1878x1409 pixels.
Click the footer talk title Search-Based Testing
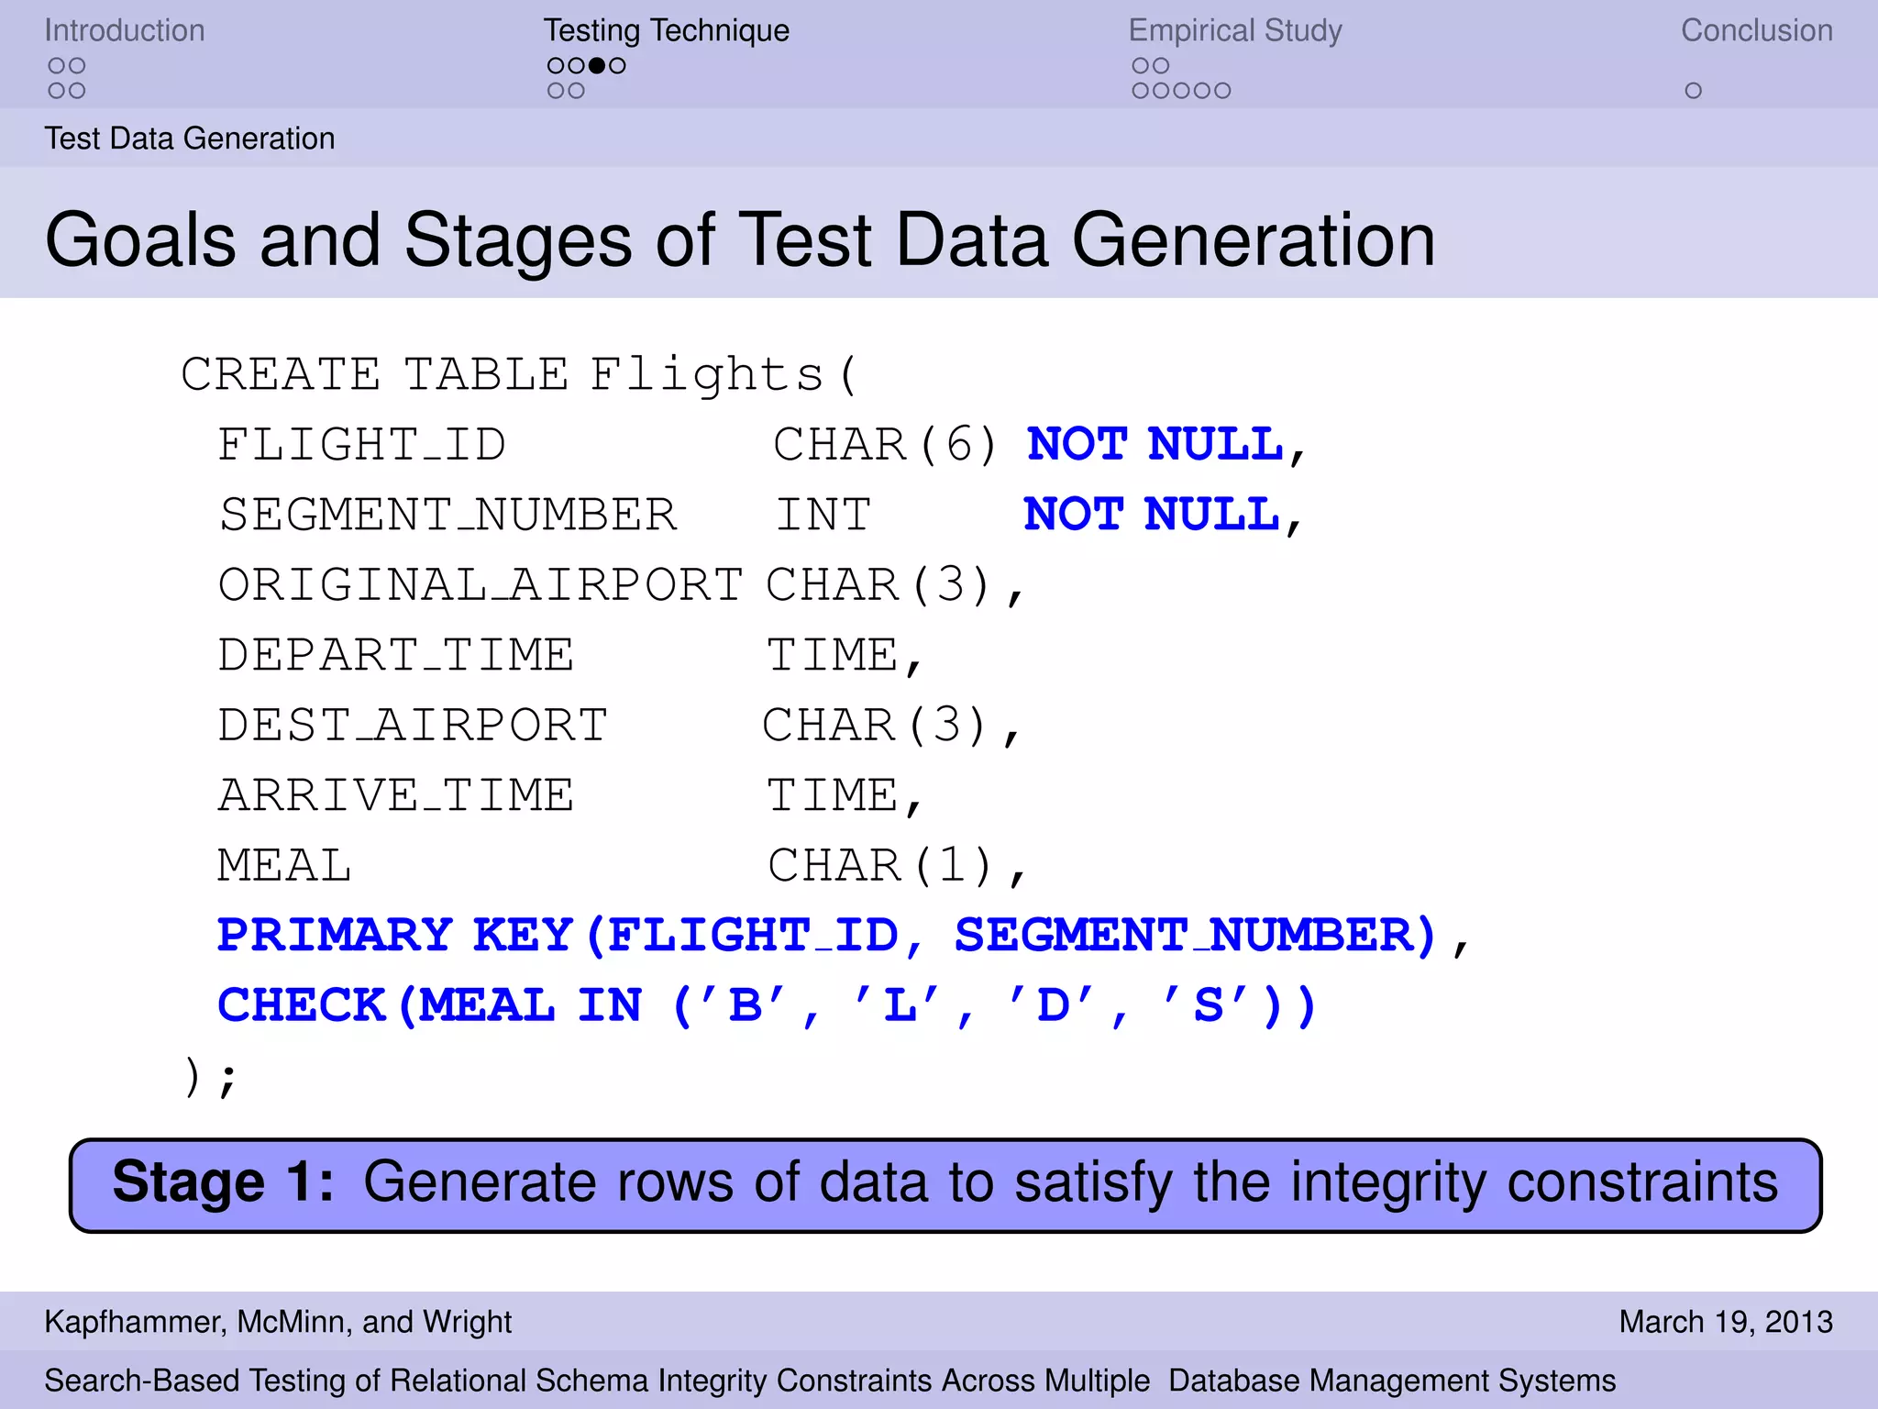click(830, 1381)
